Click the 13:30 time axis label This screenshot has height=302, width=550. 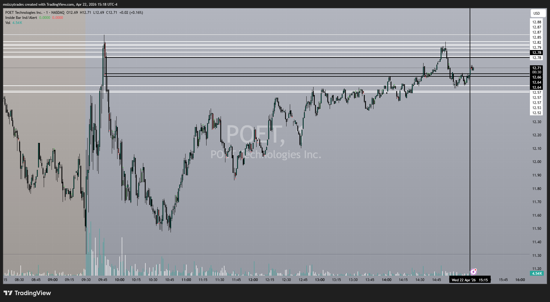click(353, 280)
